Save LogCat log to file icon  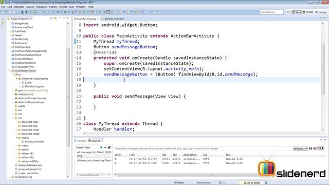click(x=310, y=149)
